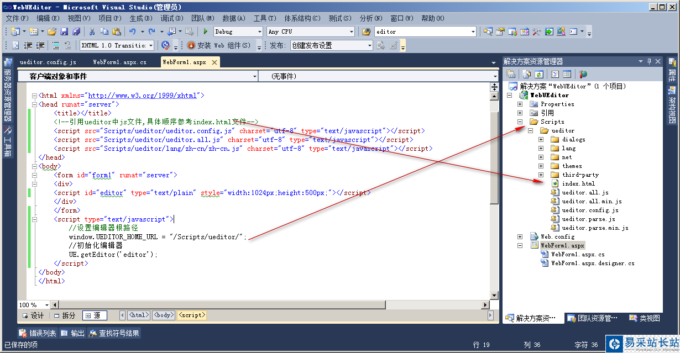Screen dimensions: 680x353
Task: Expand the third-party folder node
Action: click(x=541, y=175)
